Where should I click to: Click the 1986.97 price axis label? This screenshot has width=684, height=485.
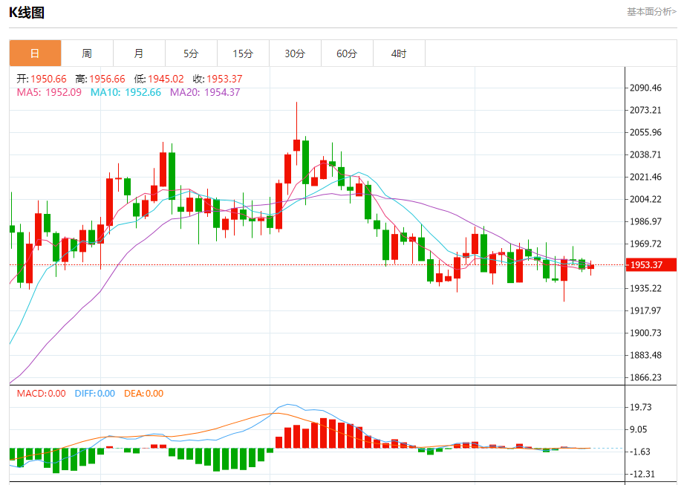click(x=645, y=221)
